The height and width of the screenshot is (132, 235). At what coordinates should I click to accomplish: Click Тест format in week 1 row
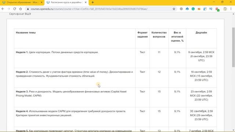142,52
